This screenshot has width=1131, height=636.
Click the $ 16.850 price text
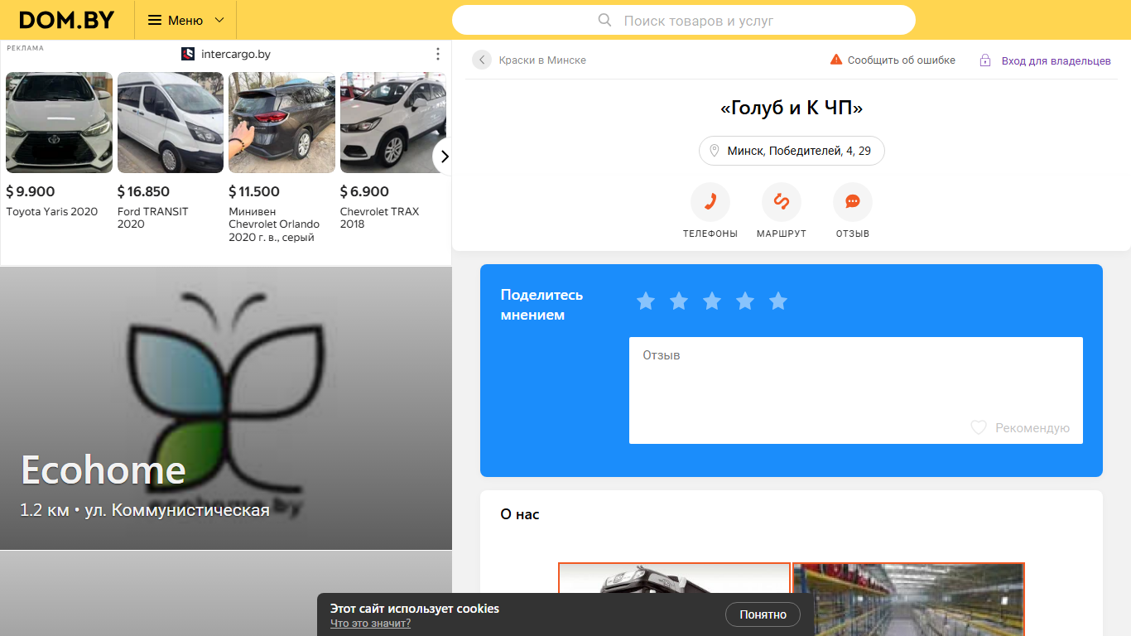point(143,191)
